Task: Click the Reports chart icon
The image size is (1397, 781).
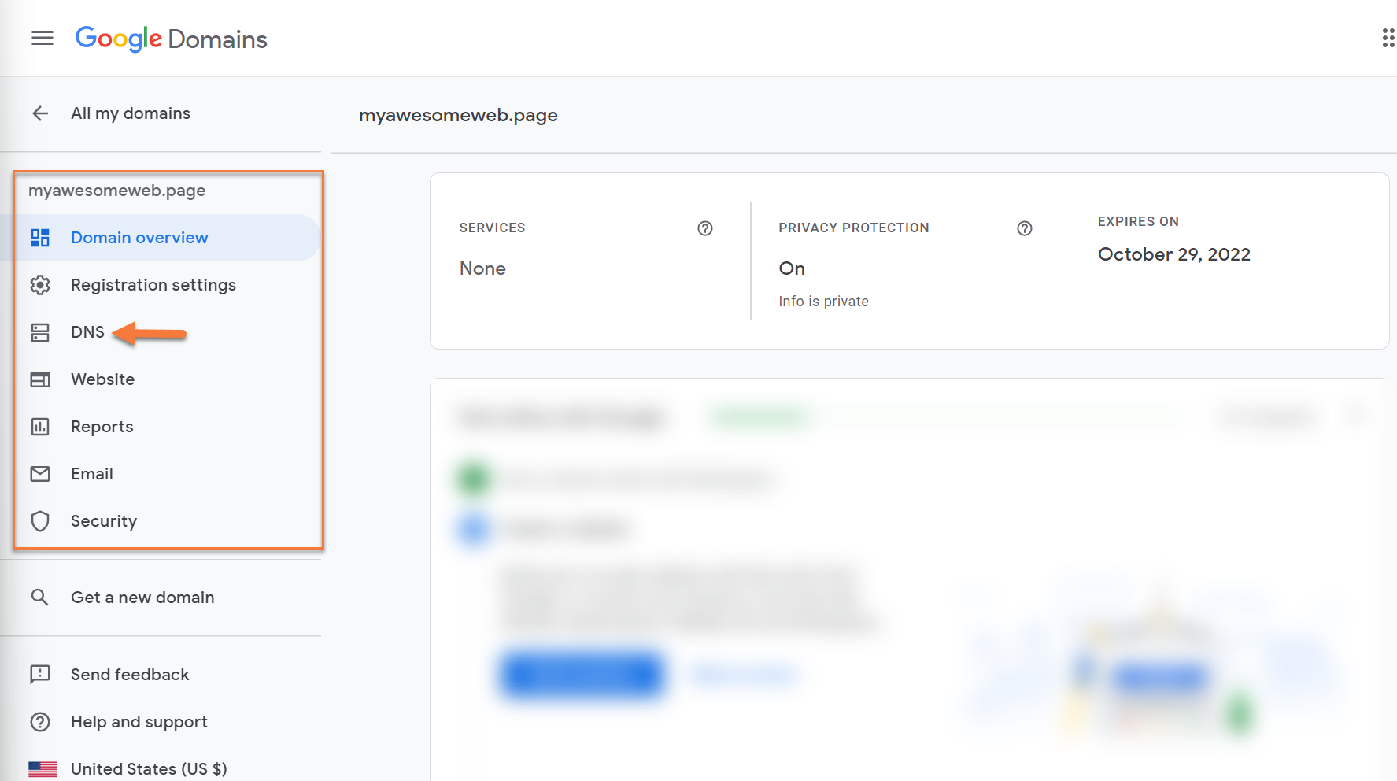Action: tap(40, 427)
